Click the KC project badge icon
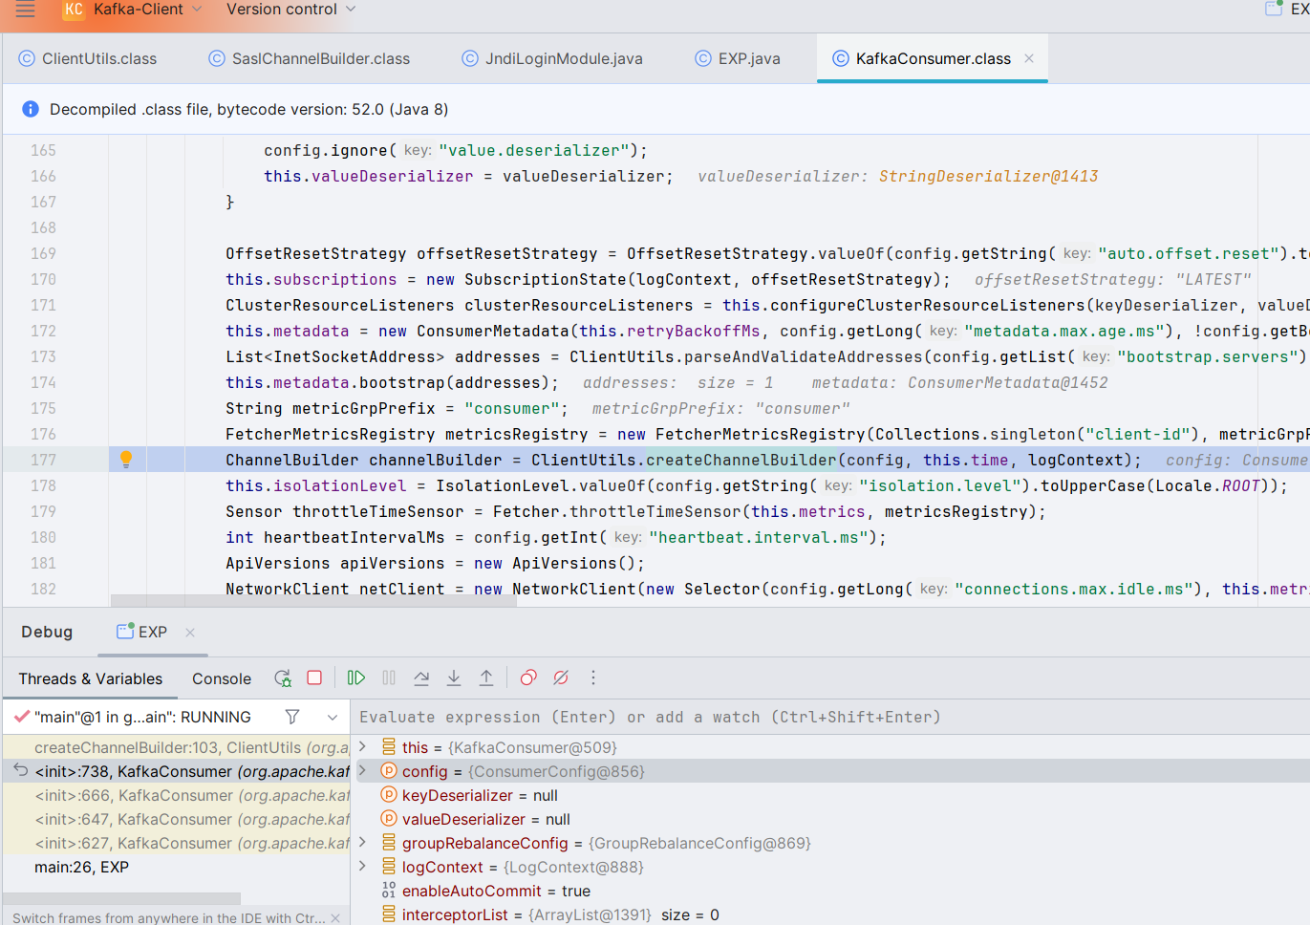 pyautogui.click(x=74, y=10)
